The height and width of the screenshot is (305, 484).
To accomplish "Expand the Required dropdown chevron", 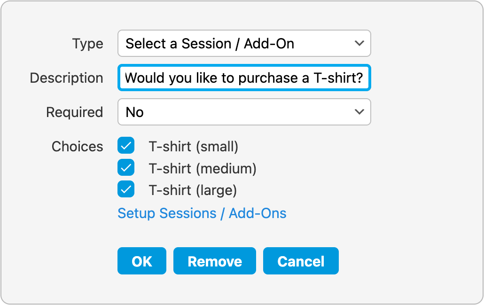I will pyautogui.click(x=359, y=112).
